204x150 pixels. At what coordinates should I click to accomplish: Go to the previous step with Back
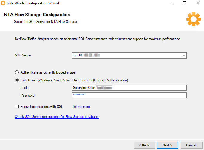[144, 145]
